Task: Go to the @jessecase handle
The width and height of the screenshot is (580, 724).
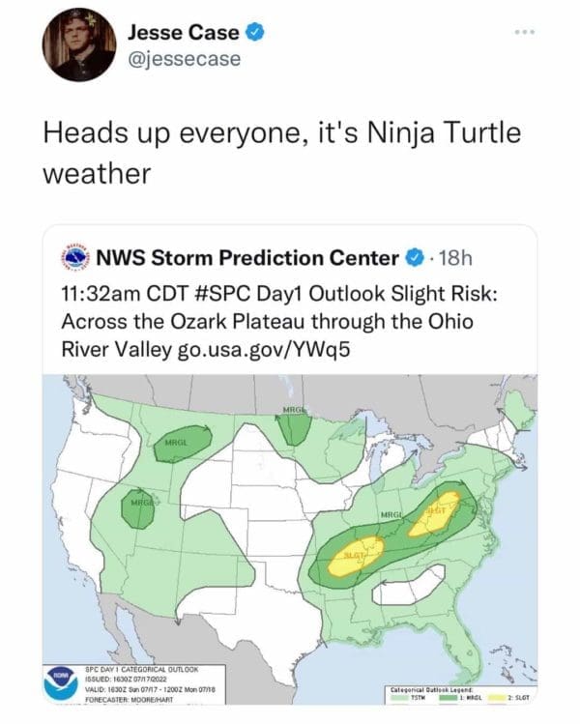Action: (x=183, y=59)
